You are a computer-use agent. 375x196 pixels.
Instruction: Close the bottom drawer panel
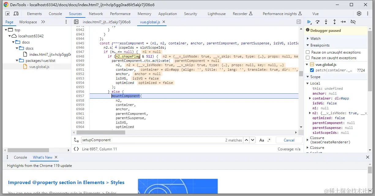click(368, 157)
